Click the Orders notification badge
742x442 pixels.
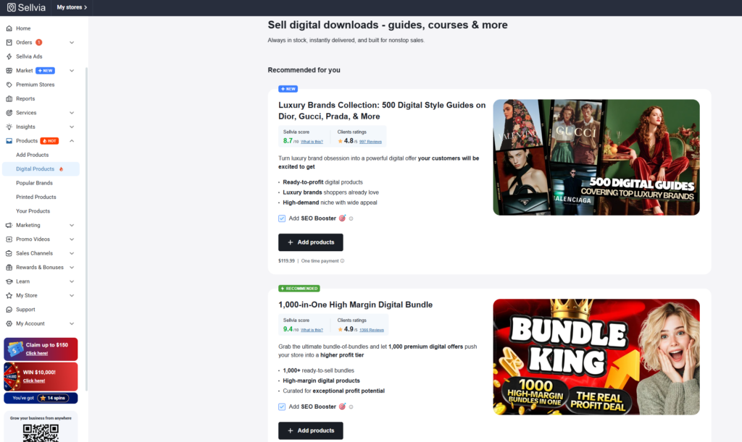click(x=39, y=43)
